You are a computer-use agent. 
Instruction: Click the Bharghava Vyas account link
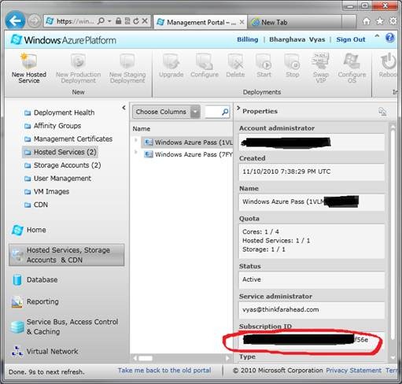pos(297,39)
